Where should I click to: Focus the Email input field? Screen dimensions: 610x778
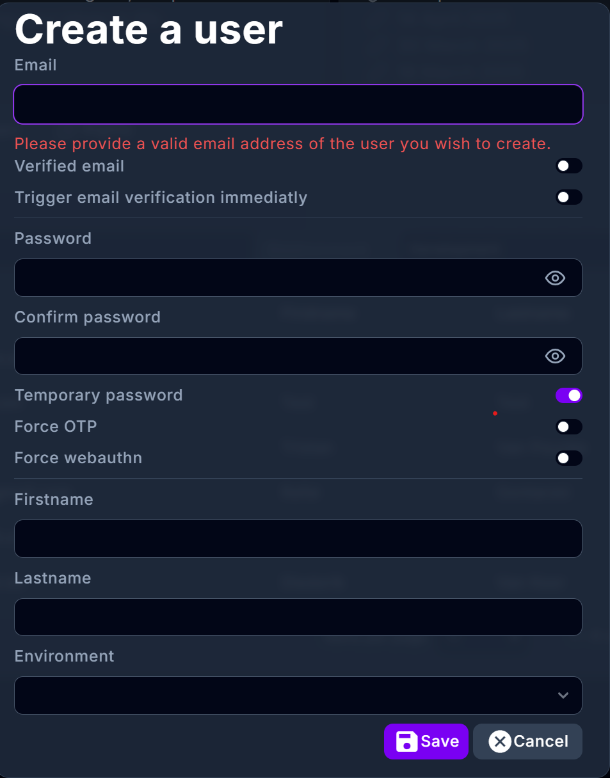coord(298,104)
